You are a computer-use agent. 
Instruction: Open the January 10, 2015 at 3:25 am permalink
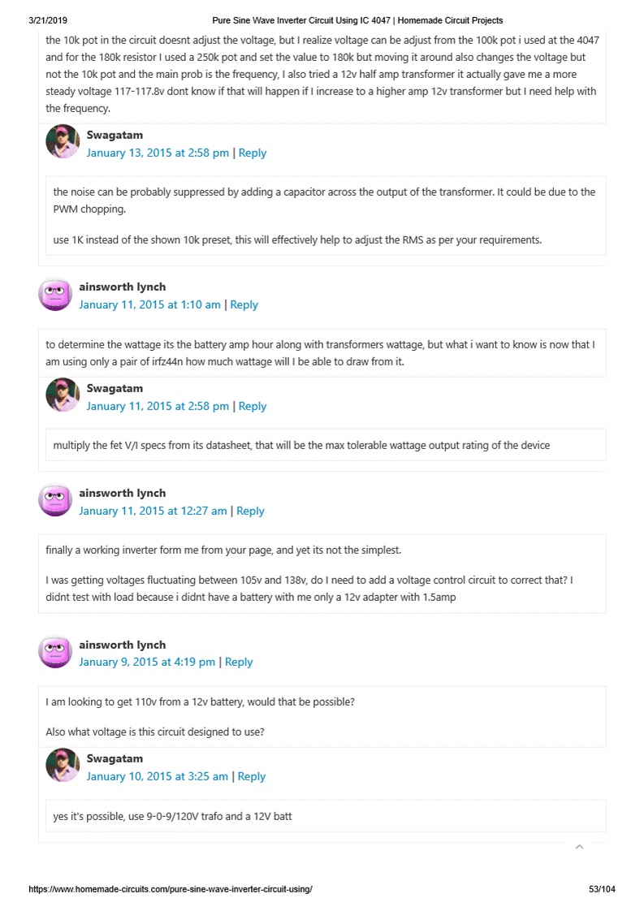pos(158,776)
